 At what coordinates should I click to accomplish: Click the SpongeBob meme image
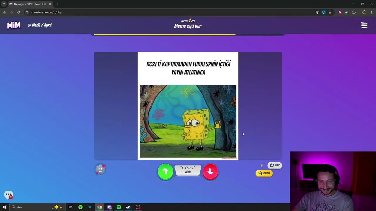pos(188,121)
